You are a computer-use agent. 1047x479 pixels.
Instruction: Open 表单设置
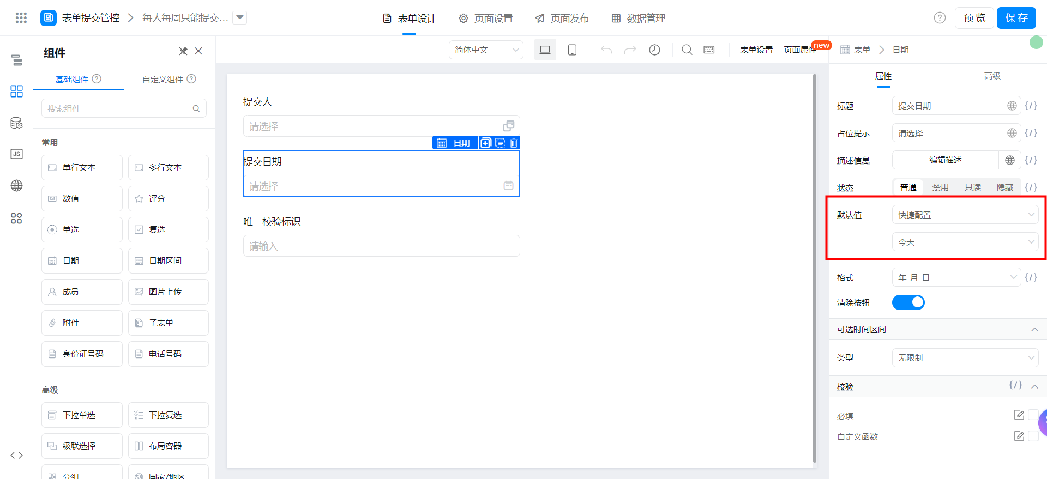tap(756, 50)
